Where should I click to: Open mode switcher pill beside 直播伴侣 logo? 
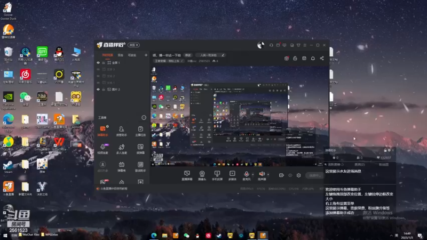134,45
